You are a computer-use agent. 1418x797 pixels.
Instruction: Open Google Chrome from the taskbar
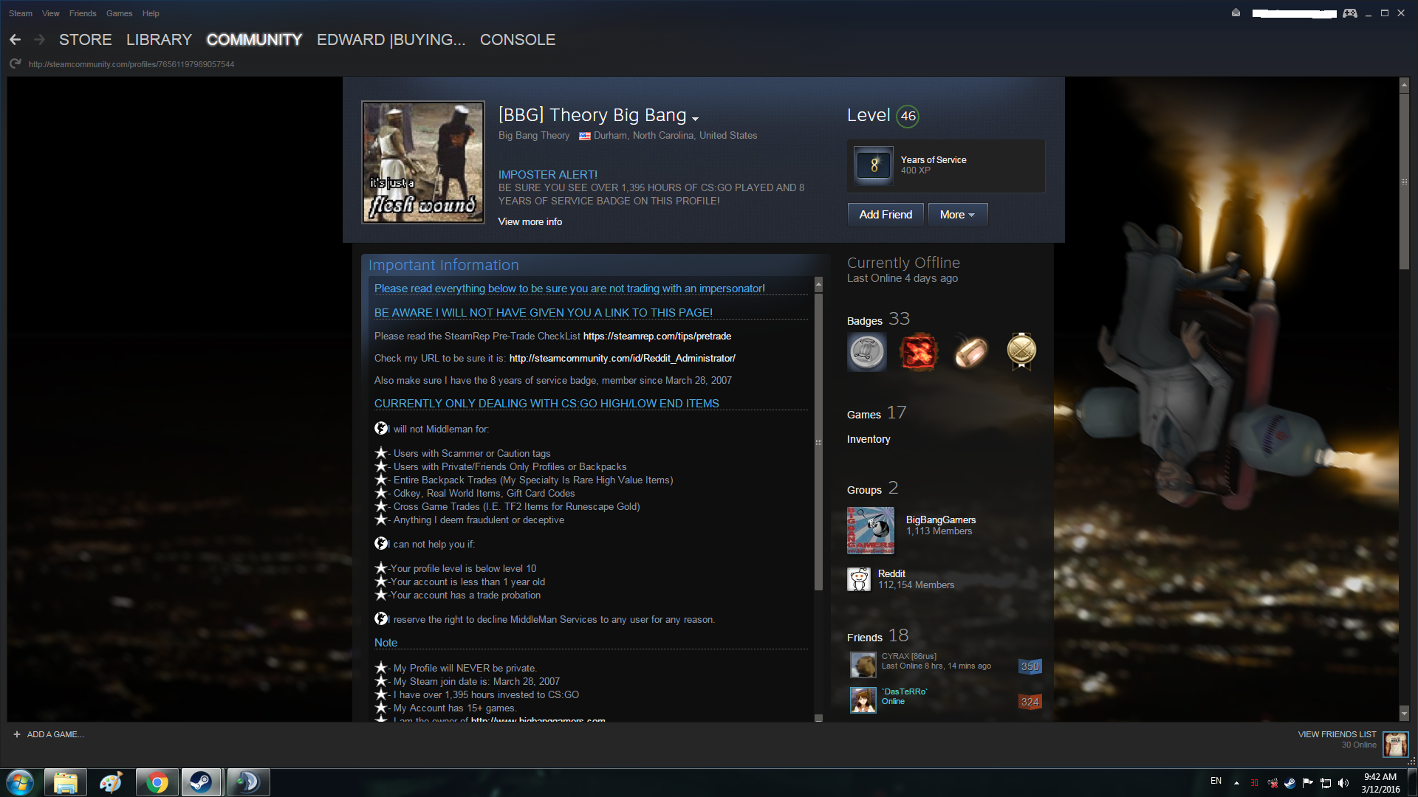click(157, 782)
